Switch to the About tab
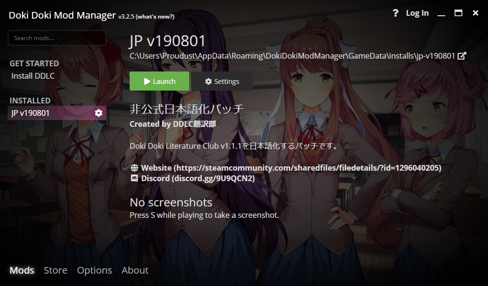488x286 pixels. point(135,270)
